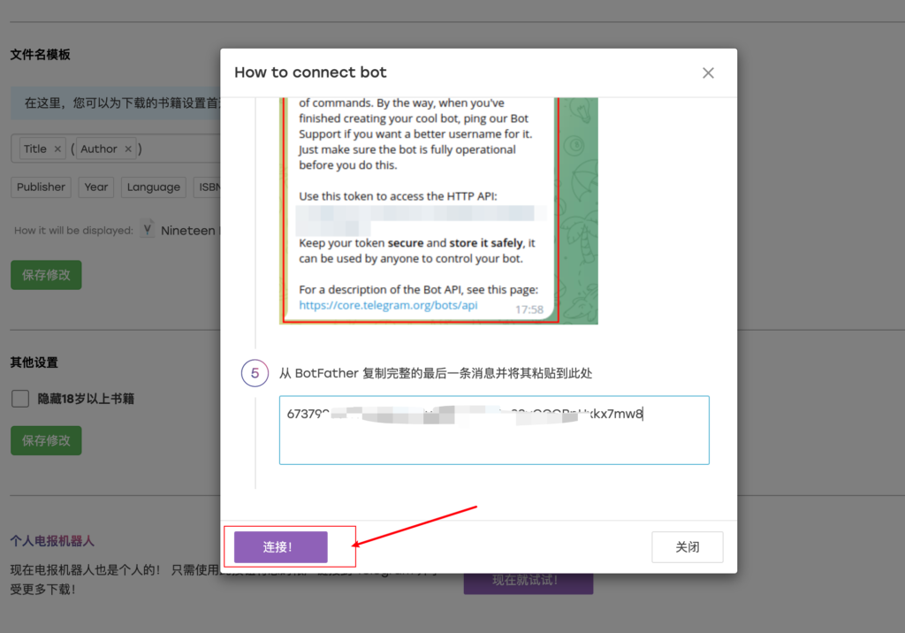Screen dimensions: 905x633
Task: Add the Language tag to filename template
Action: [153, 187]
